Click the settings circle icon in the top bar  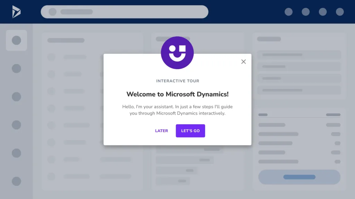[305, 12]
